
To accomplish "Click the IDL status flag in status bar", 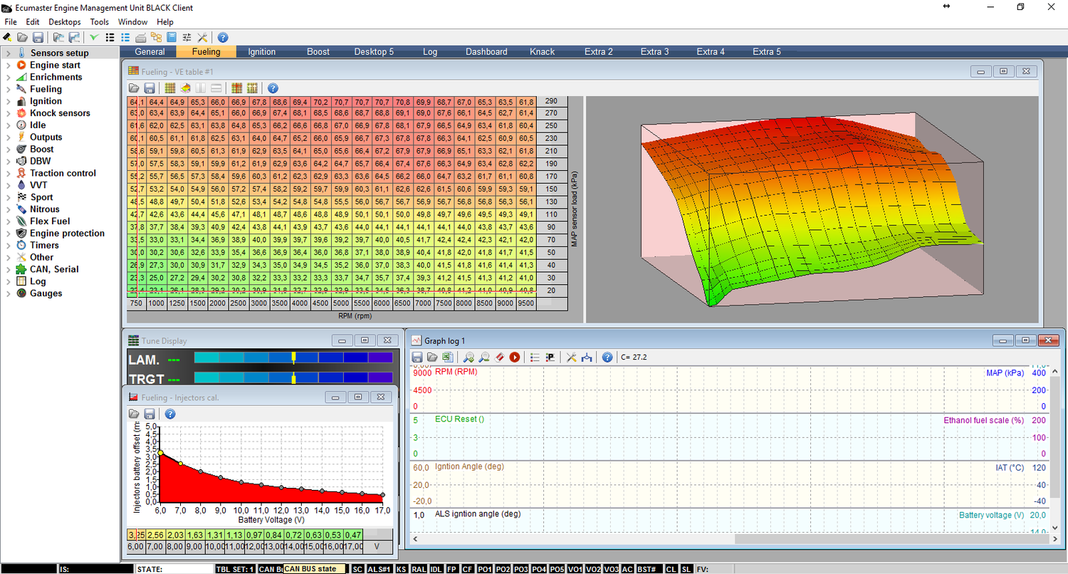I will [x=436, y=569].
